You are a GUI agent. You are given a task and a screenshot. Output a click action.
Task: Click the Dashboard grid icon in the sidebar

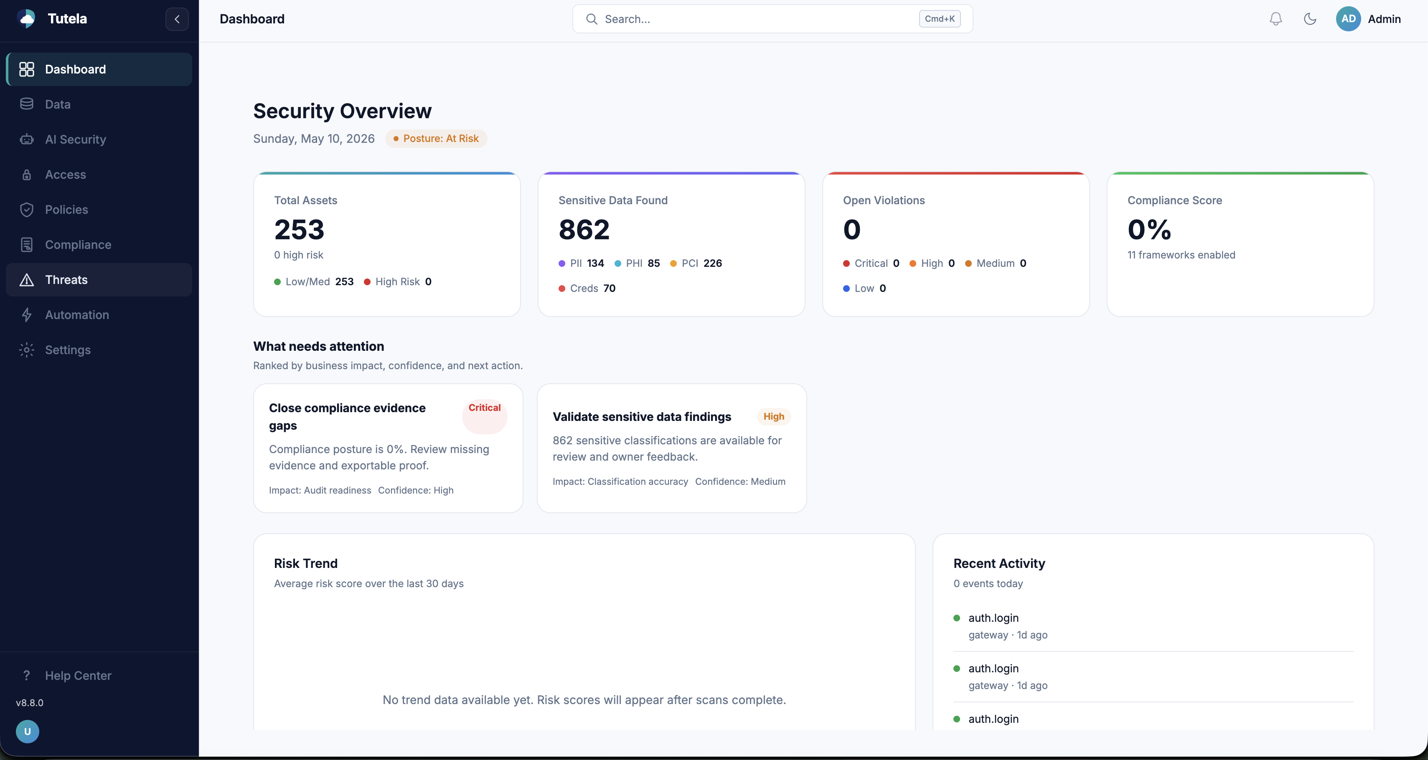pyautogui.click(x=27, y=69)
